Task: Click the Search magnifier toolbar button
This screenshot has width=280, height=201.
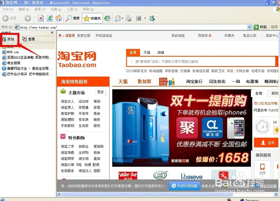Action: [73, 18]
